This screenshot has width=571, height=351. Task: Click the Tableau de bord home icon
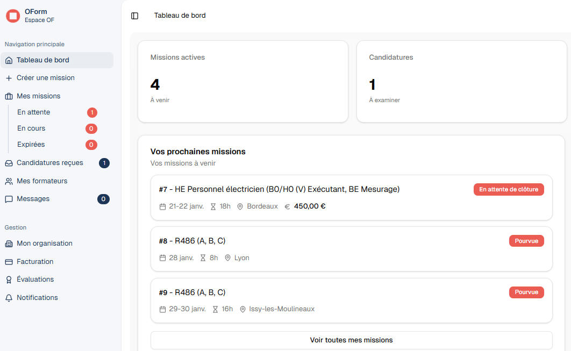[9, 60]
